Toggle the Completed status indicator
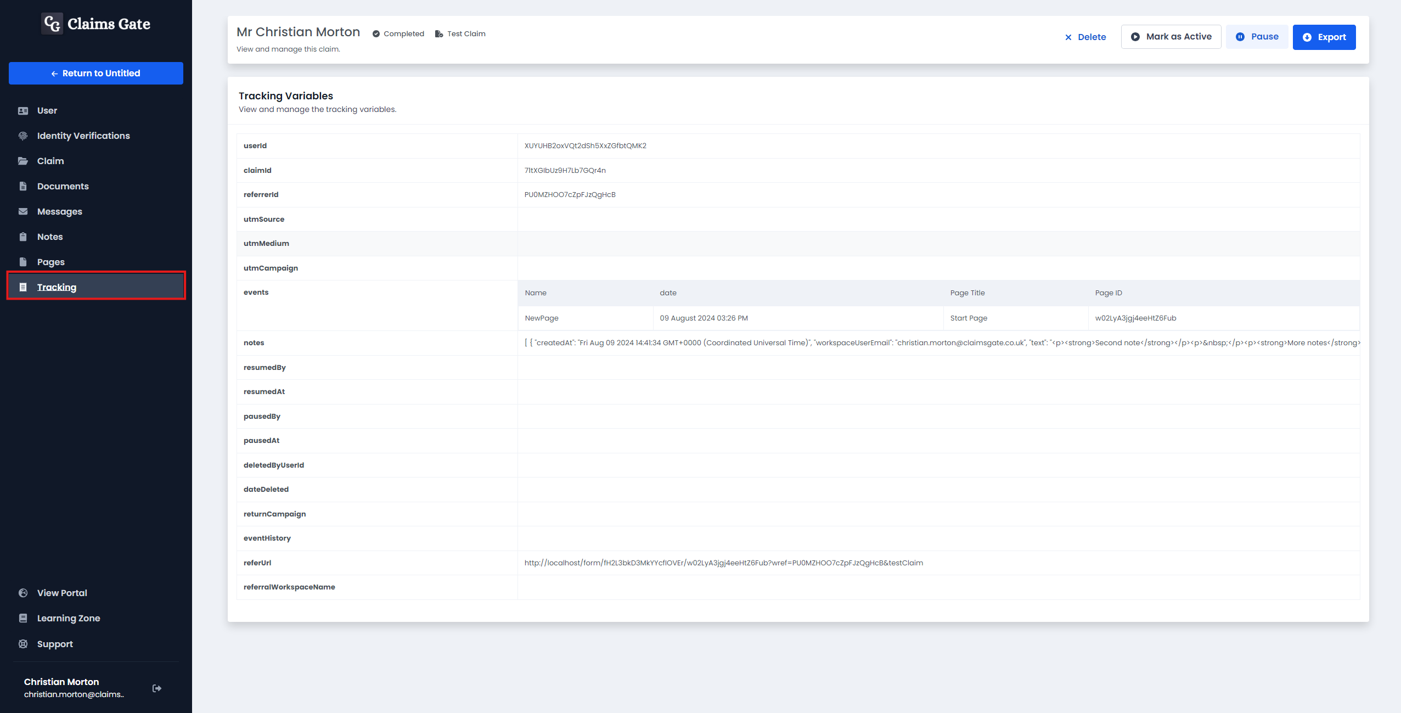The width and height of the screenshot is (1401, 713). 396,33
